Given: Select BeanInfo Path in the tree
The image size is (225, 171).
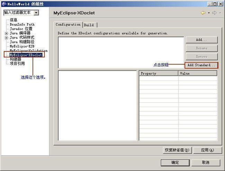Looking at the screenshot, I should click(22, 24).
